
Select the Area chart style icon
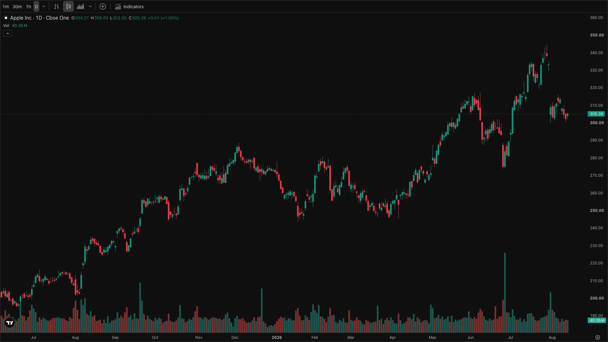coord(80,6)
